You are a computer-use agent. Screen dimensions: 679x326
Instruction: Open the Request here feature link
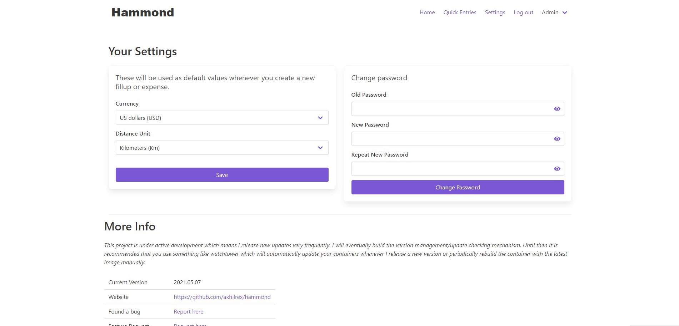(190, 324)
